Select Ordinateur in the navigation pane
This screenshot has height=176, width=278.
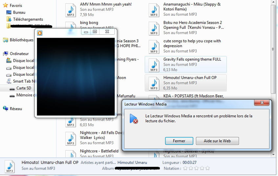[19, 54]
